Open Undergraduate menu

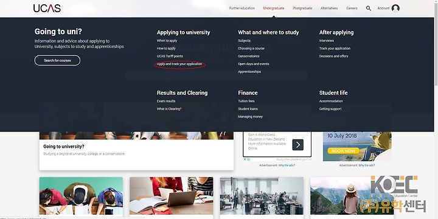pos(274,8)
